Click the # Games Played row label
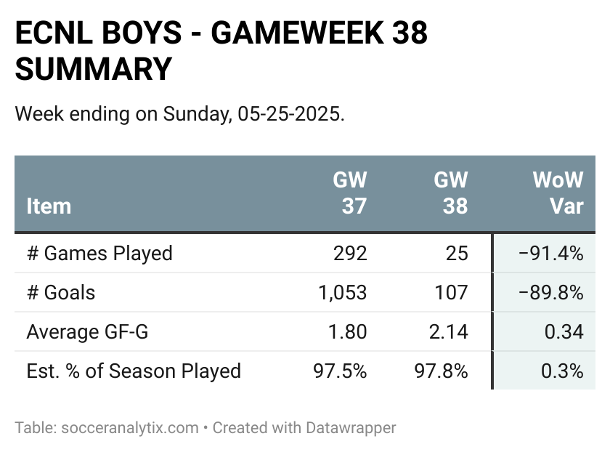The image size is (610, 452). pyautogui.click(x=99, y=254)
